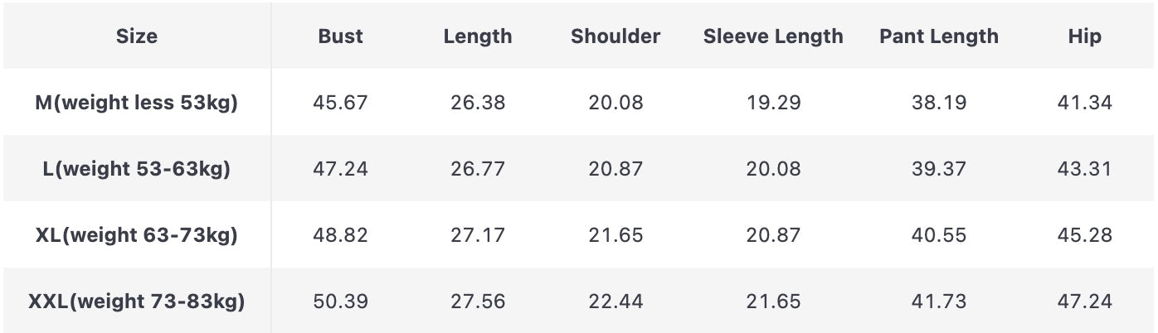Click the M hip value 41.34
Screen dimensions: 1158x333
click(1084, 103)
